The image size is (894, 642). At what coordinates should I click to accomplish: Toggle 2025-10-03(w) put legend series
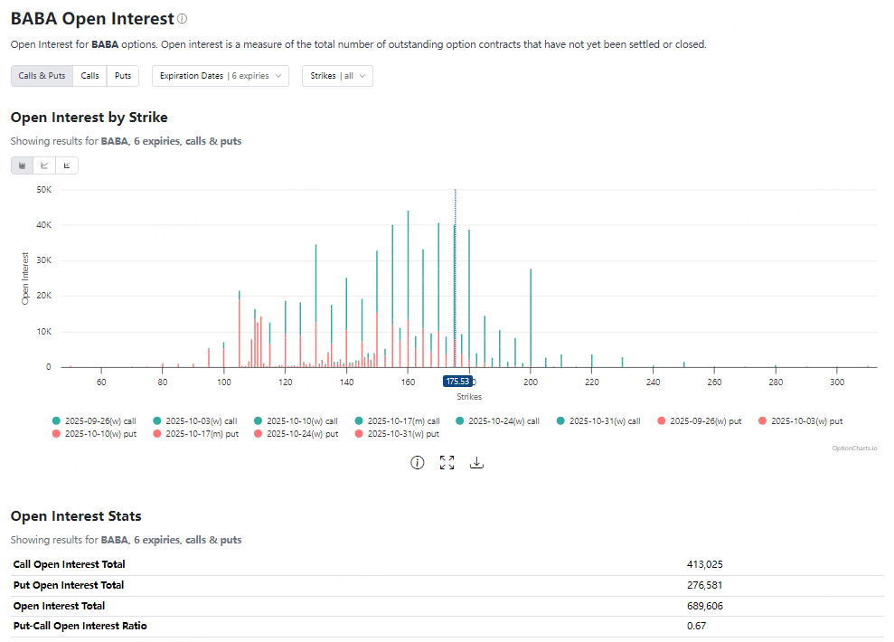pyautogui.click(x=801, y=421)
